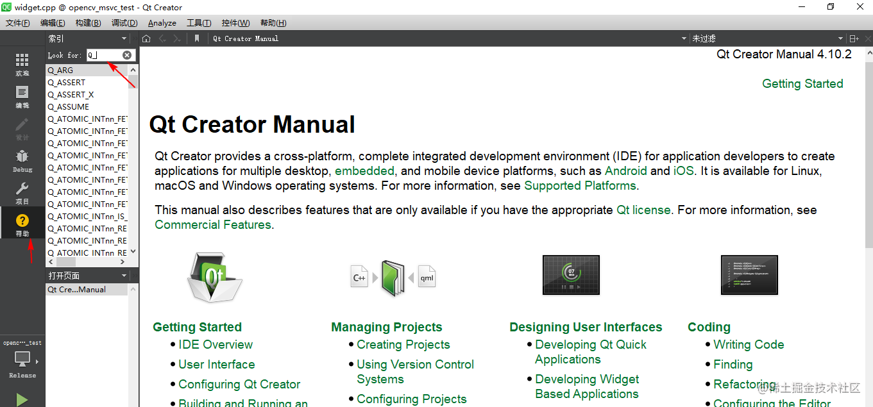
Task: Open the Coding heading link
Action: point(709,327)
